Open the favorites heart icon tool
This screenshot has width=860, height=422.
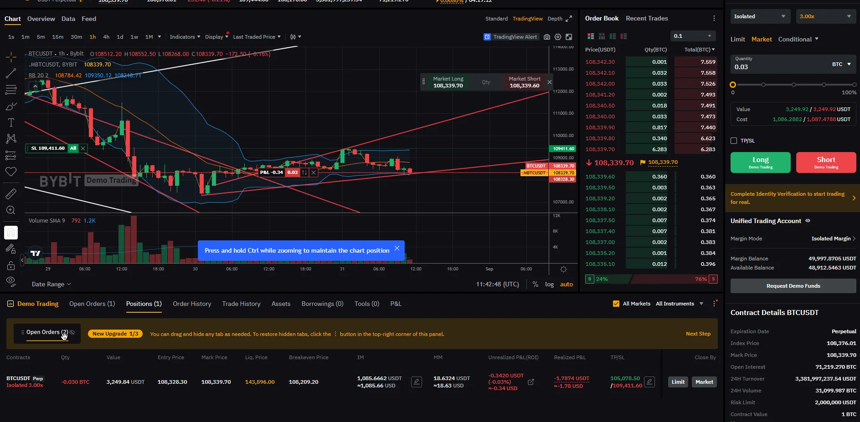coord(11,172)
